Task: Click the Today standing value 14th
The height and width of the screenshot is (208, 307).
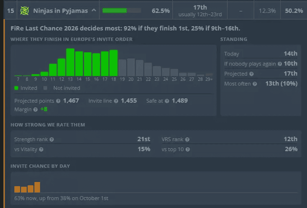Action: pyautogui.click(x=291, y=54)
